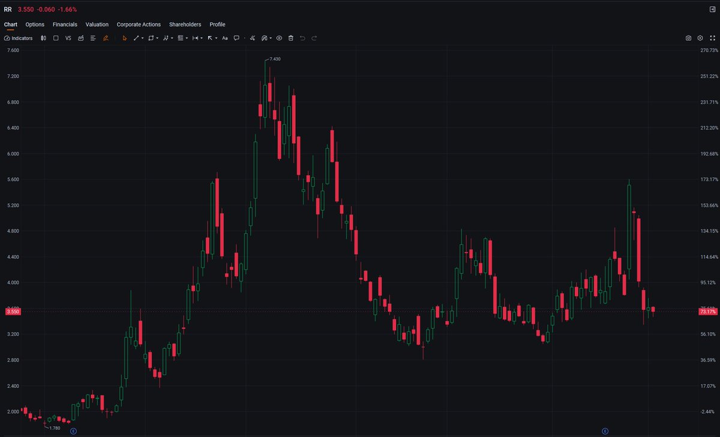Open the Indicators menu
720x437 pixels.
coord(18,38)
